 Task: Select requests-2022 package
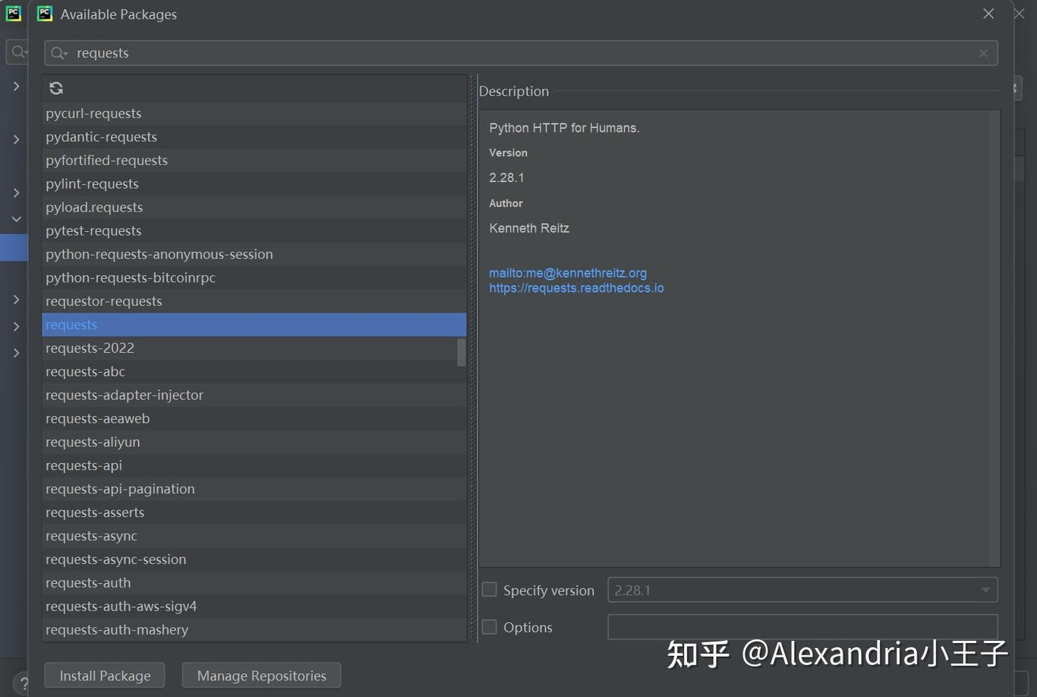click(254, 348)
